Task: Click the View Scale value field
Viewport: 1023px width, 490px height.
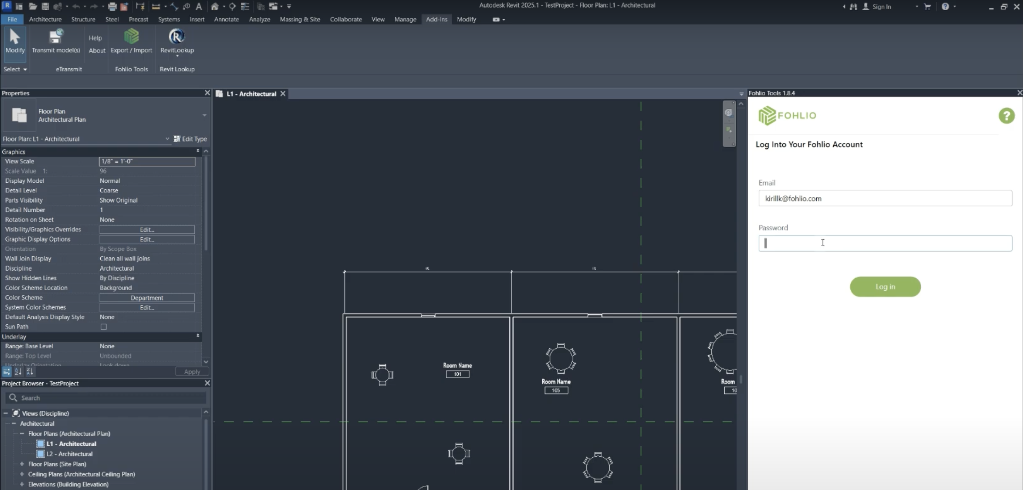Action: 147,161
